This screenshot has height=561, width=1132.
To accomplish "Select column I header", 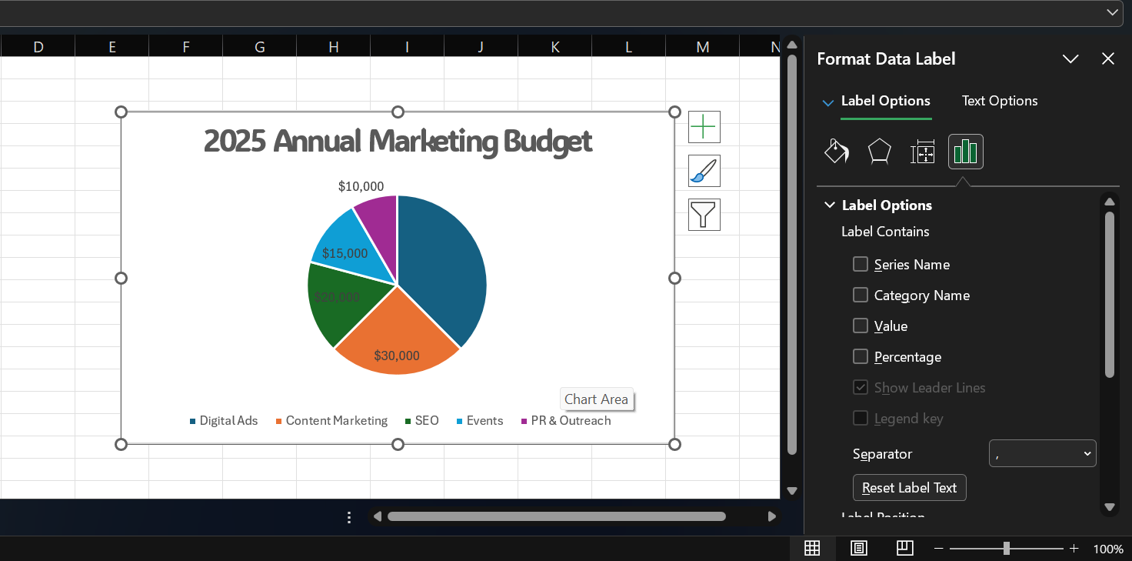I will click(407, 47).
